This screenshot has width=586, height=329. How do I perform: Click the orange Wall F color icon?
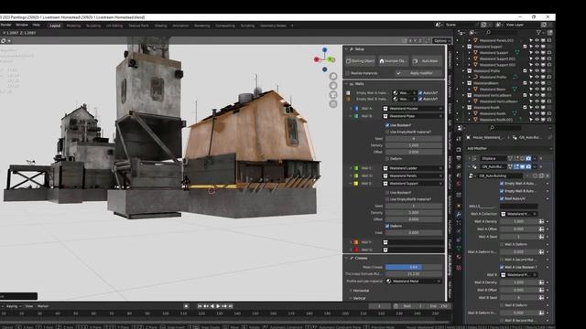(x=356, y=242)
